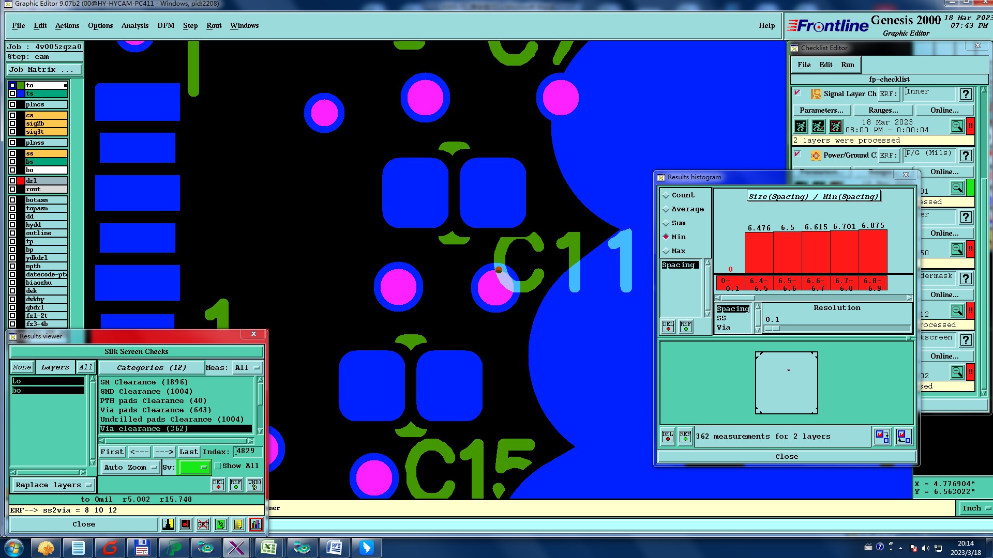Click the green numbered page icon
This screenshot has height=558, width=993.
tap(221, 524)
